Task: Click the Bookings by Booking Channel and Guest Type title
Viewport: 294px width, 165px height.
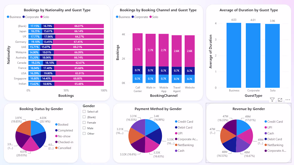Action: [158, 10]
